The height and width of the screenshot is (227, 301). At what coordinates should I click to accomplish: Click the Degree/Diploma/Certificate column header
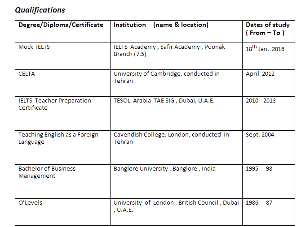[61, 25]
